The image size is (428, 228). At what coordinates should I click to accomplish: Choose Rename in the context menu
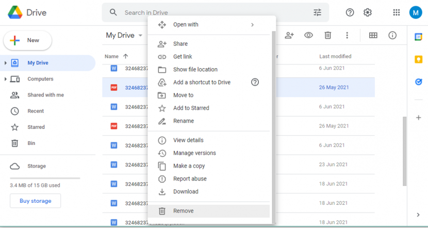[209, 121]
